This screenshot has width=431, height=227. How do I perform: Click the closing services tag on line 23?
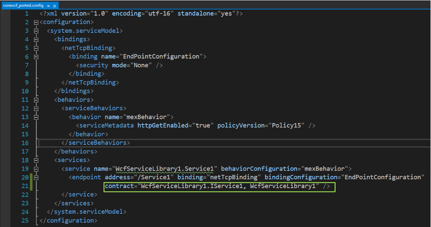click(x=74, y=203)
